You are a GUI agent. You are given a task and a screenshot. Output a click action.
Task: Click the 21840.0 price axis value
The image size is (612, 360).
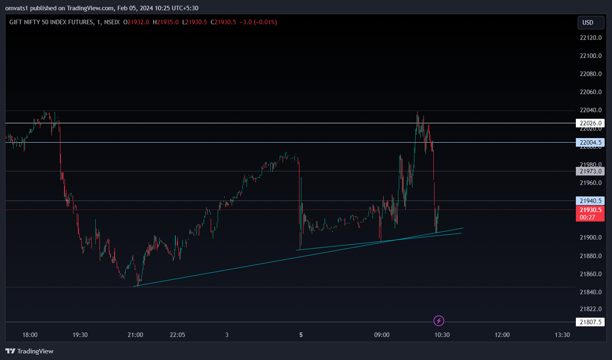click(x=591, y=292)
